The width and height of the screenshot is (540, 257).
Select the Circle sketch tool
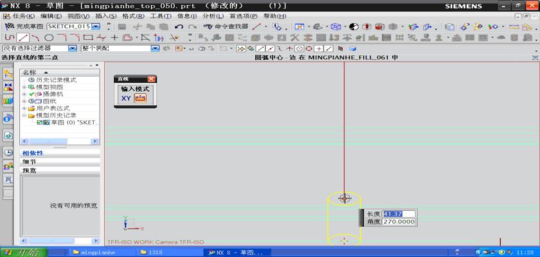click(49, 37)
